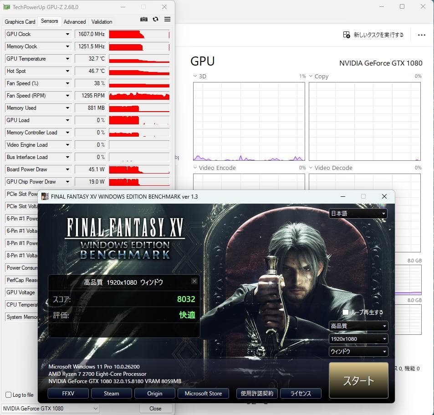Screen dimensions: 434x415
Task: Expand the Copy engine graph selector
Action: tap(311, 76)
